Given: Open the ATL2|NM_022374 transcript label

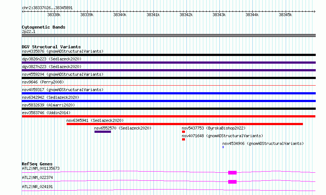Looking at the screenshot, I should pyautogui.click(x=37, y=177).
